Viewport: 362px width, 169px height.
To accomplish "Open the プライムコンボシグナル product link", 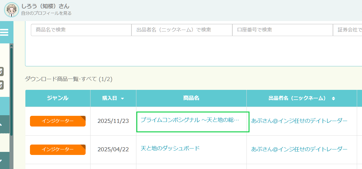I will point(190,120).
